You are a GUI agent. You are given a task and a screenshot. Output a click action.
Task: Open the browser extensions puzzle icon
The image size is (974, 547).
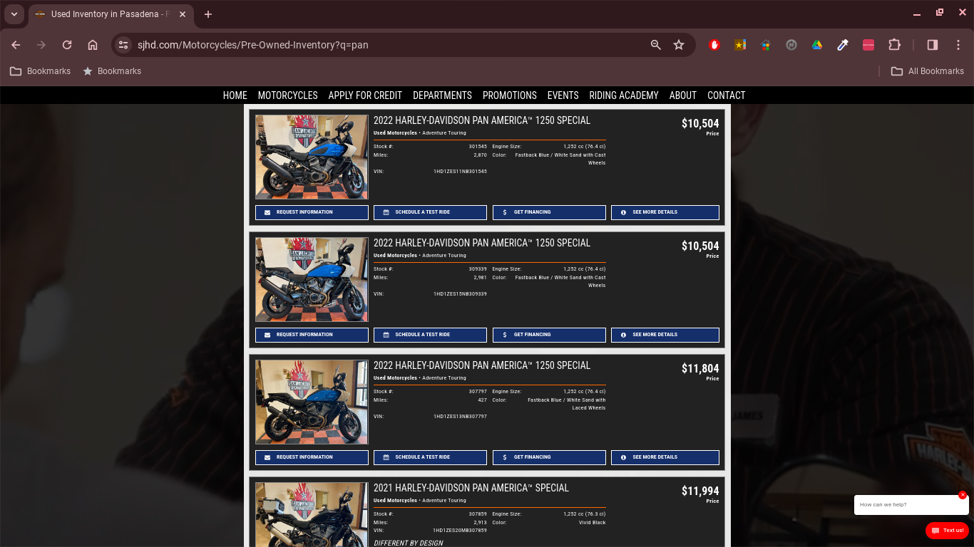(x=894, y=45)
